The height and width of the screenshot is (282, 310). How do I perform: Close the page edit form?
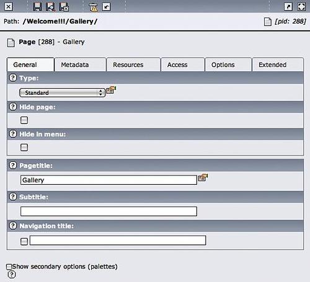click(9, 7)
